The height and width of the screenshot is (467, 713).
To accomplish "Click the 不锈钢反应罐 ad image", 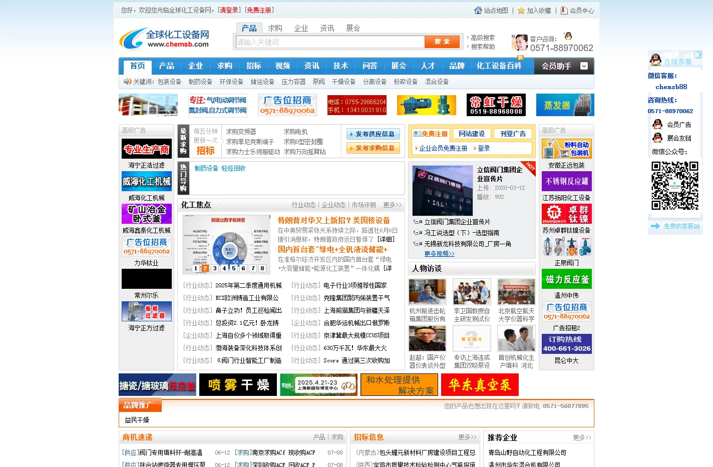I will tap(567, 182).
